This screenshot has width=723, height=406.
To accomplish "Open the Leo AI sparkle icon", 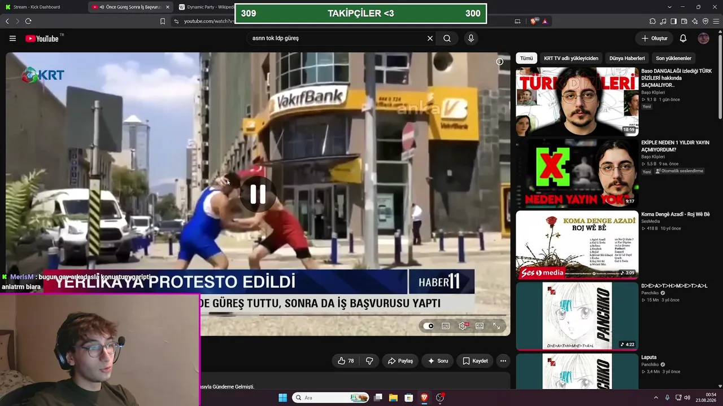I will click(695, 21).
